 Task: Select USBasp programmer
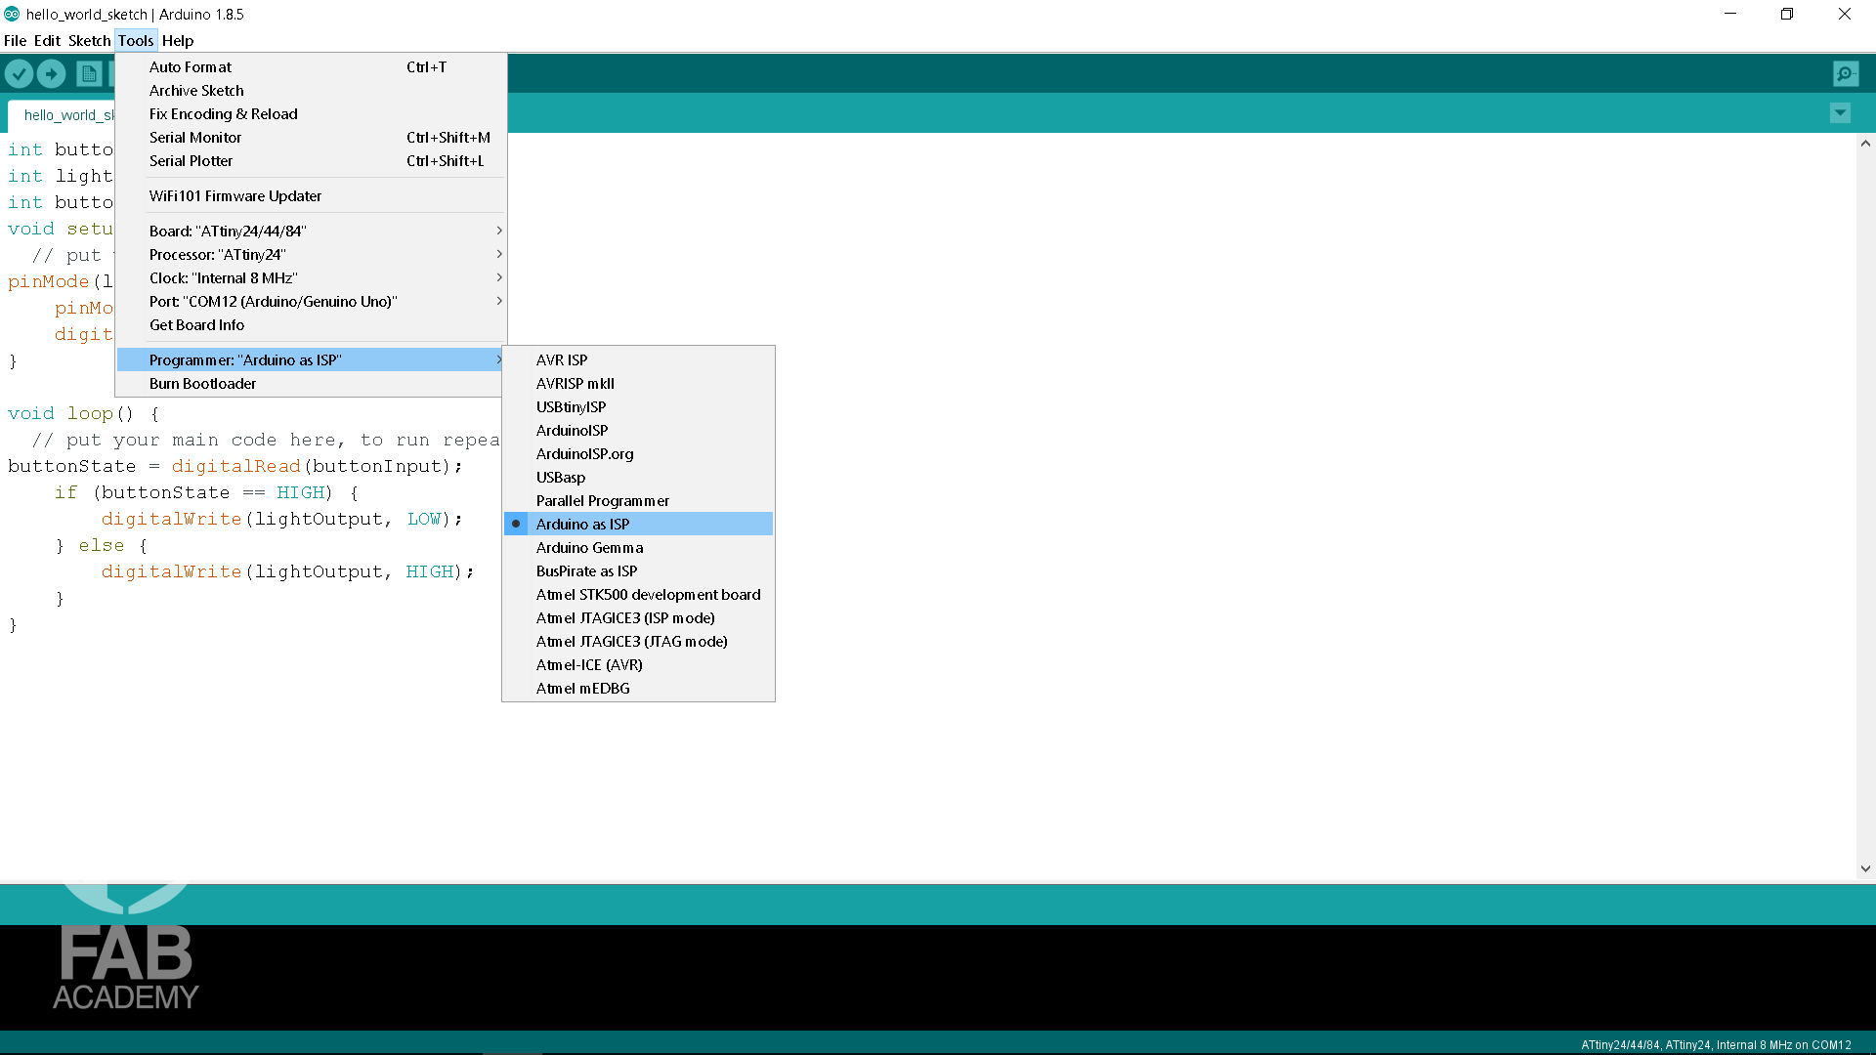[x=638, y=478]
